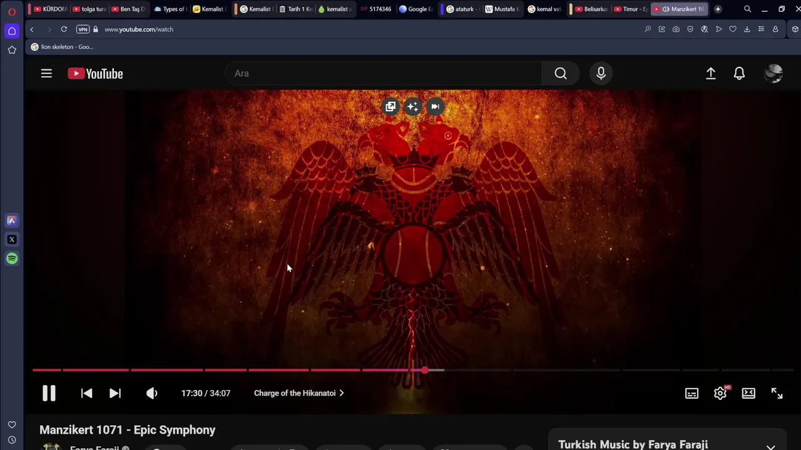
Task: Open the video title 'Manzikert 1071 - Epic Symphony'
Action: (127, 430)
